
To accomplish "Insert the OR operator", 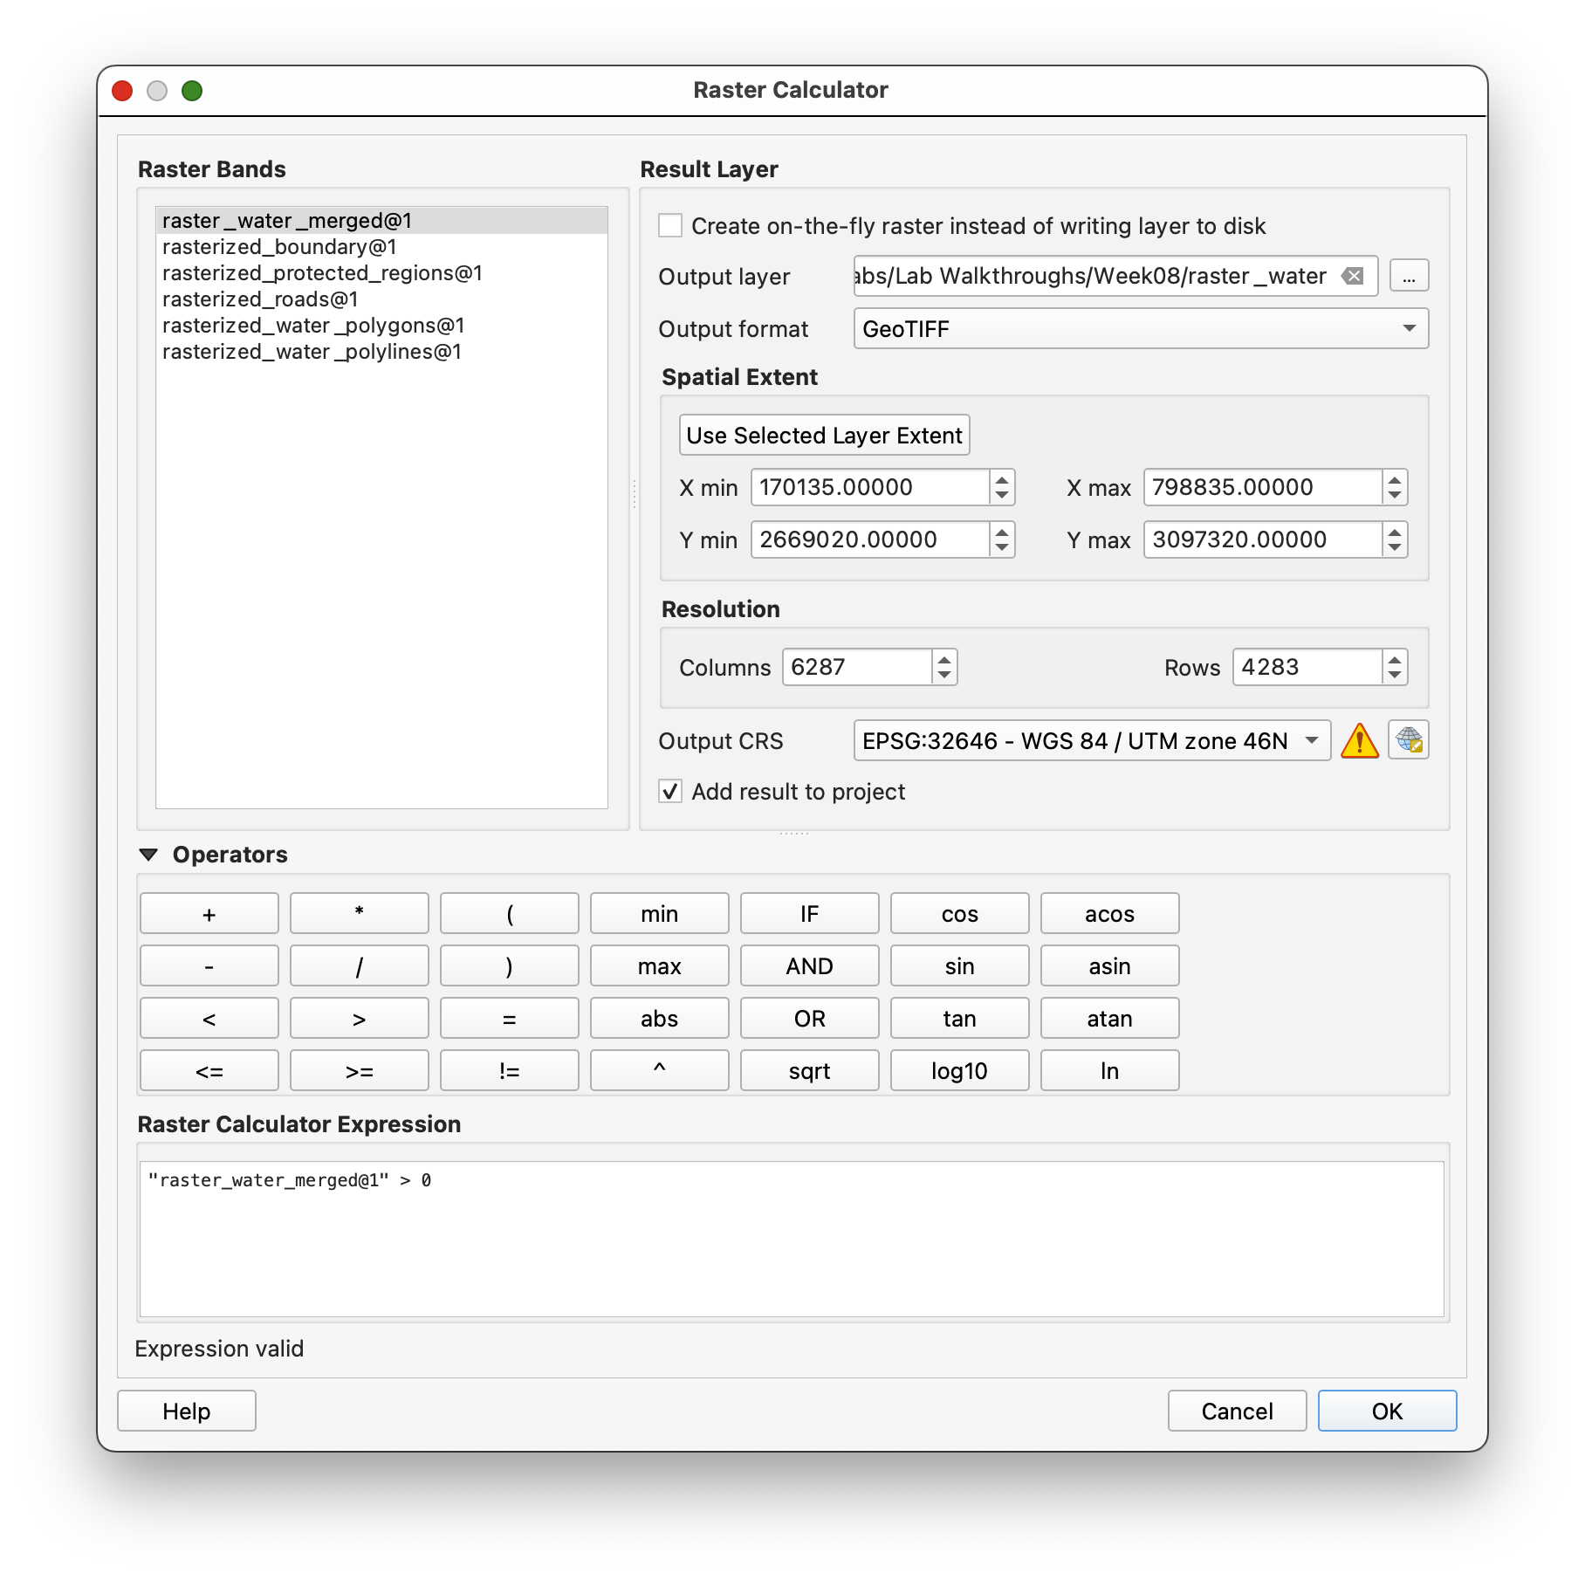I will point(810,1019).
